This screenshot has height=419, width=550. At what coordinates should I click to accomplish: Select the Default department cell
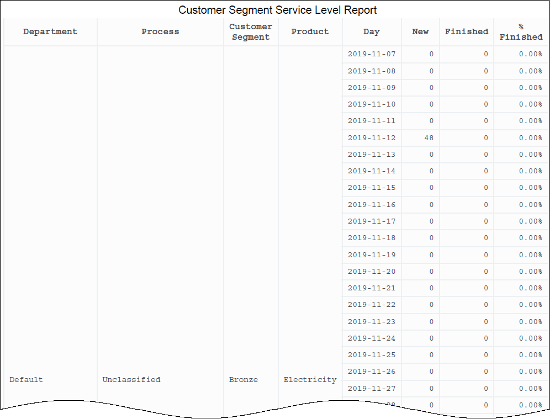click(x=26, y=380)
